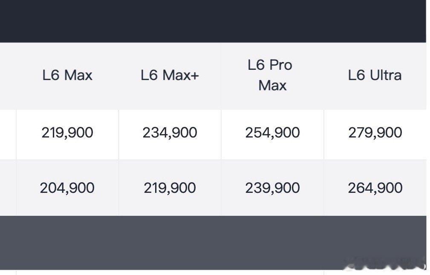The width and height of the screenshot is (430, 275).
Task: Click the 264,900 price cell
Action: [375, 188]
